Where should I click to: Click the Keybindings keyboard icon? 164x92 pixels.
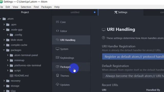(57, 57)
